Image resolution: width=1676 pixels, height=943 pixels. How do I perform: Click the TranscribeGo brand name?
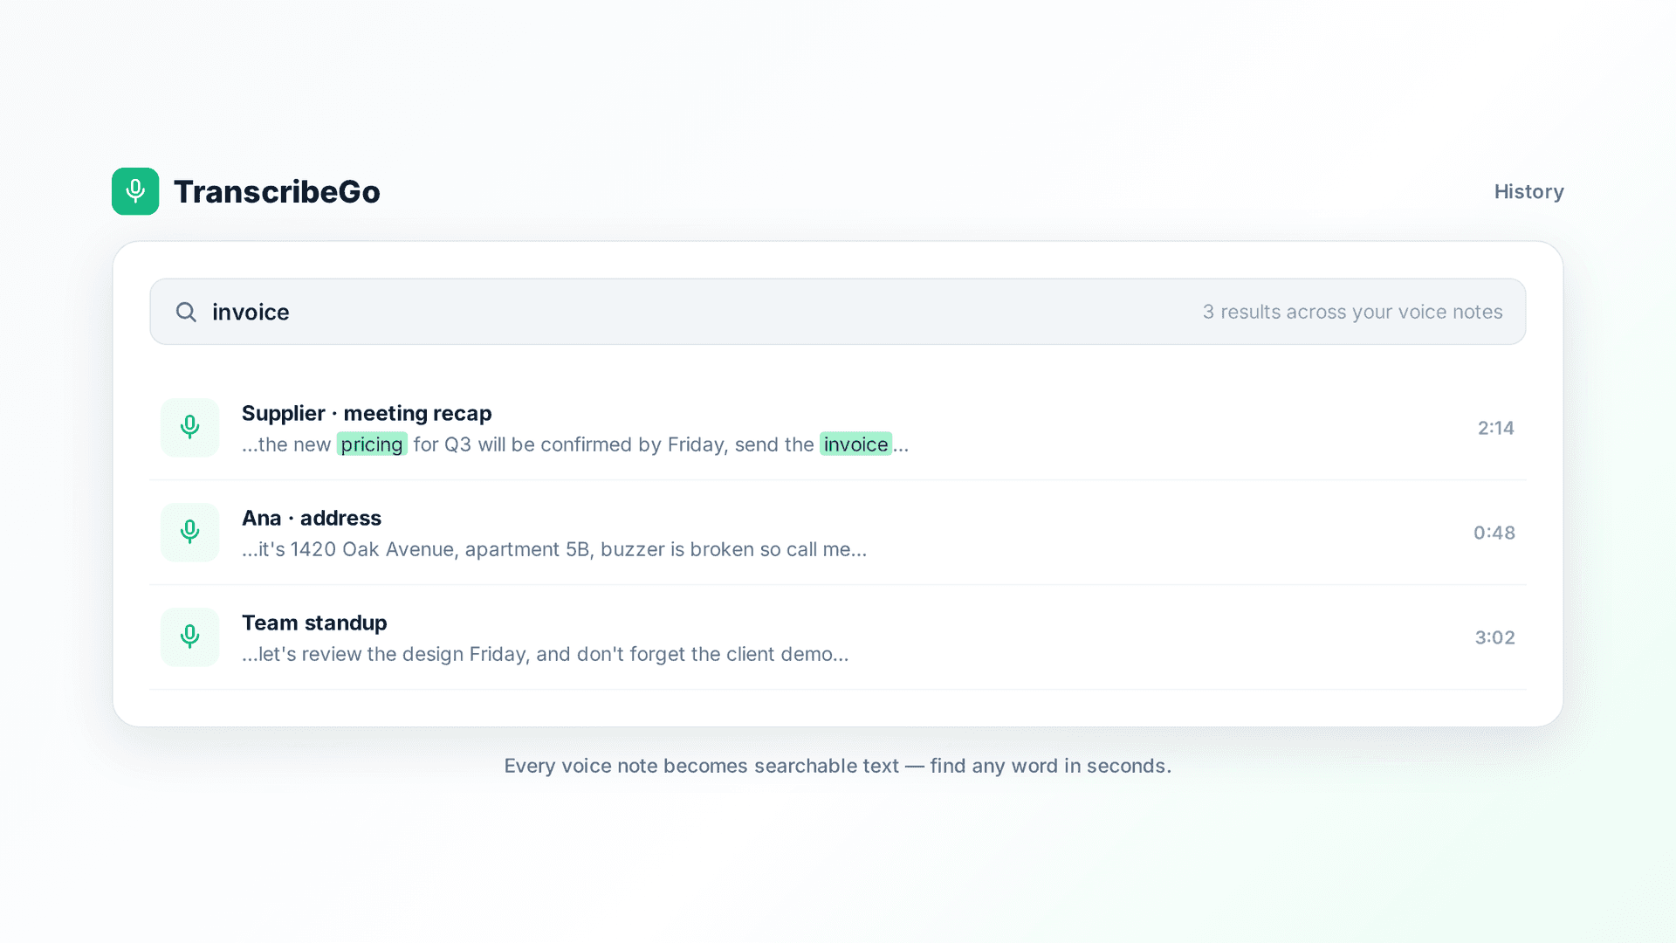277,192
